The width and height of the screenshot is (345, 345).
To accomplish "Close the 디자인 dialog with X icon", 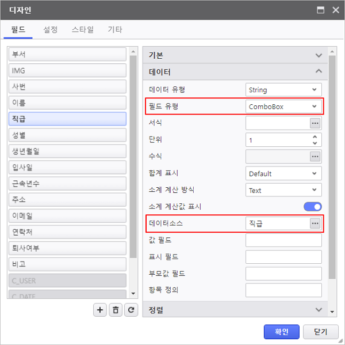I will coord(334,10).
